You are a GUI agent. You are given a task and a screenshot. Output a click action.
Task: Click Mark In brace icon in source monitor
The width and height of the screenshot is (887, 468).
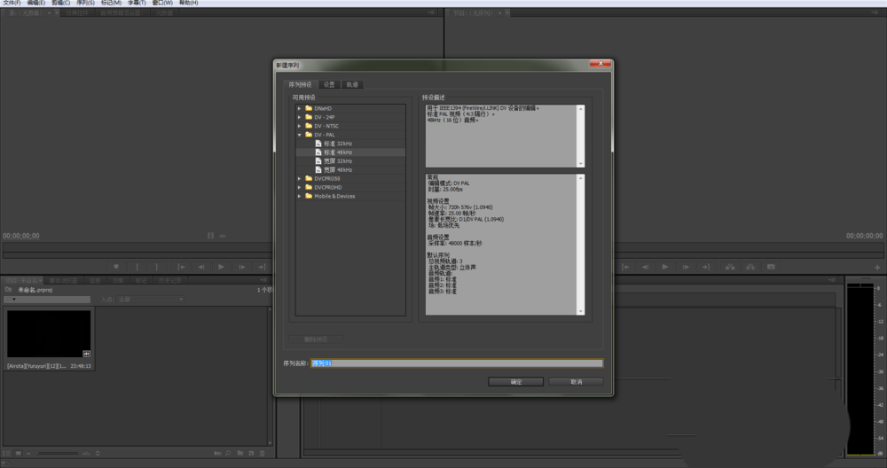click(x=137, y=267)
